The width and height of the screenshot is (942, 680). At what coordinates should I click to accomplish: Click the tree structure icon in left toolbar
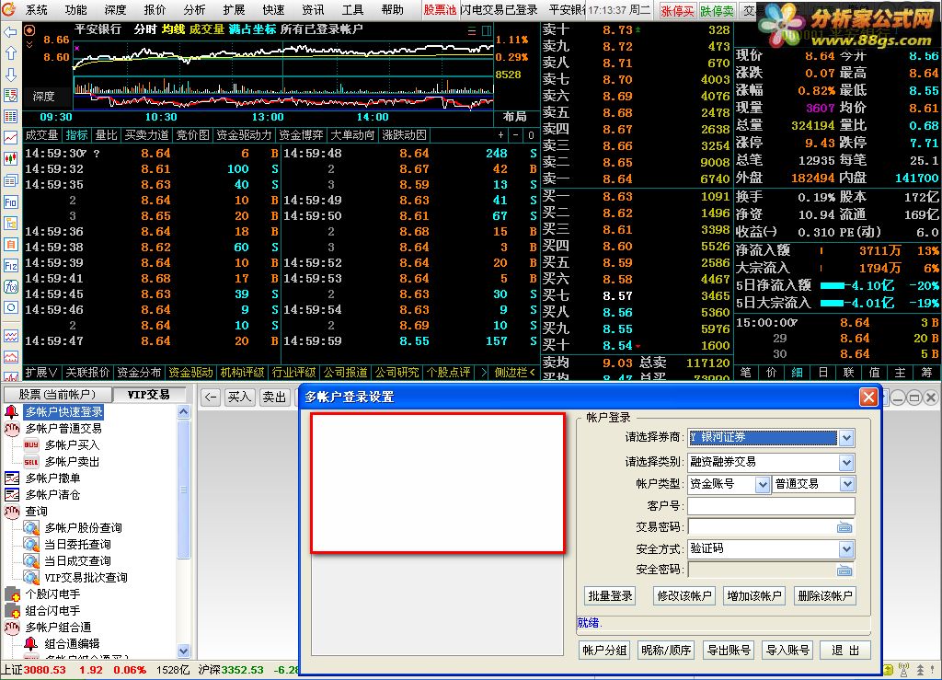tap(10, 223)
